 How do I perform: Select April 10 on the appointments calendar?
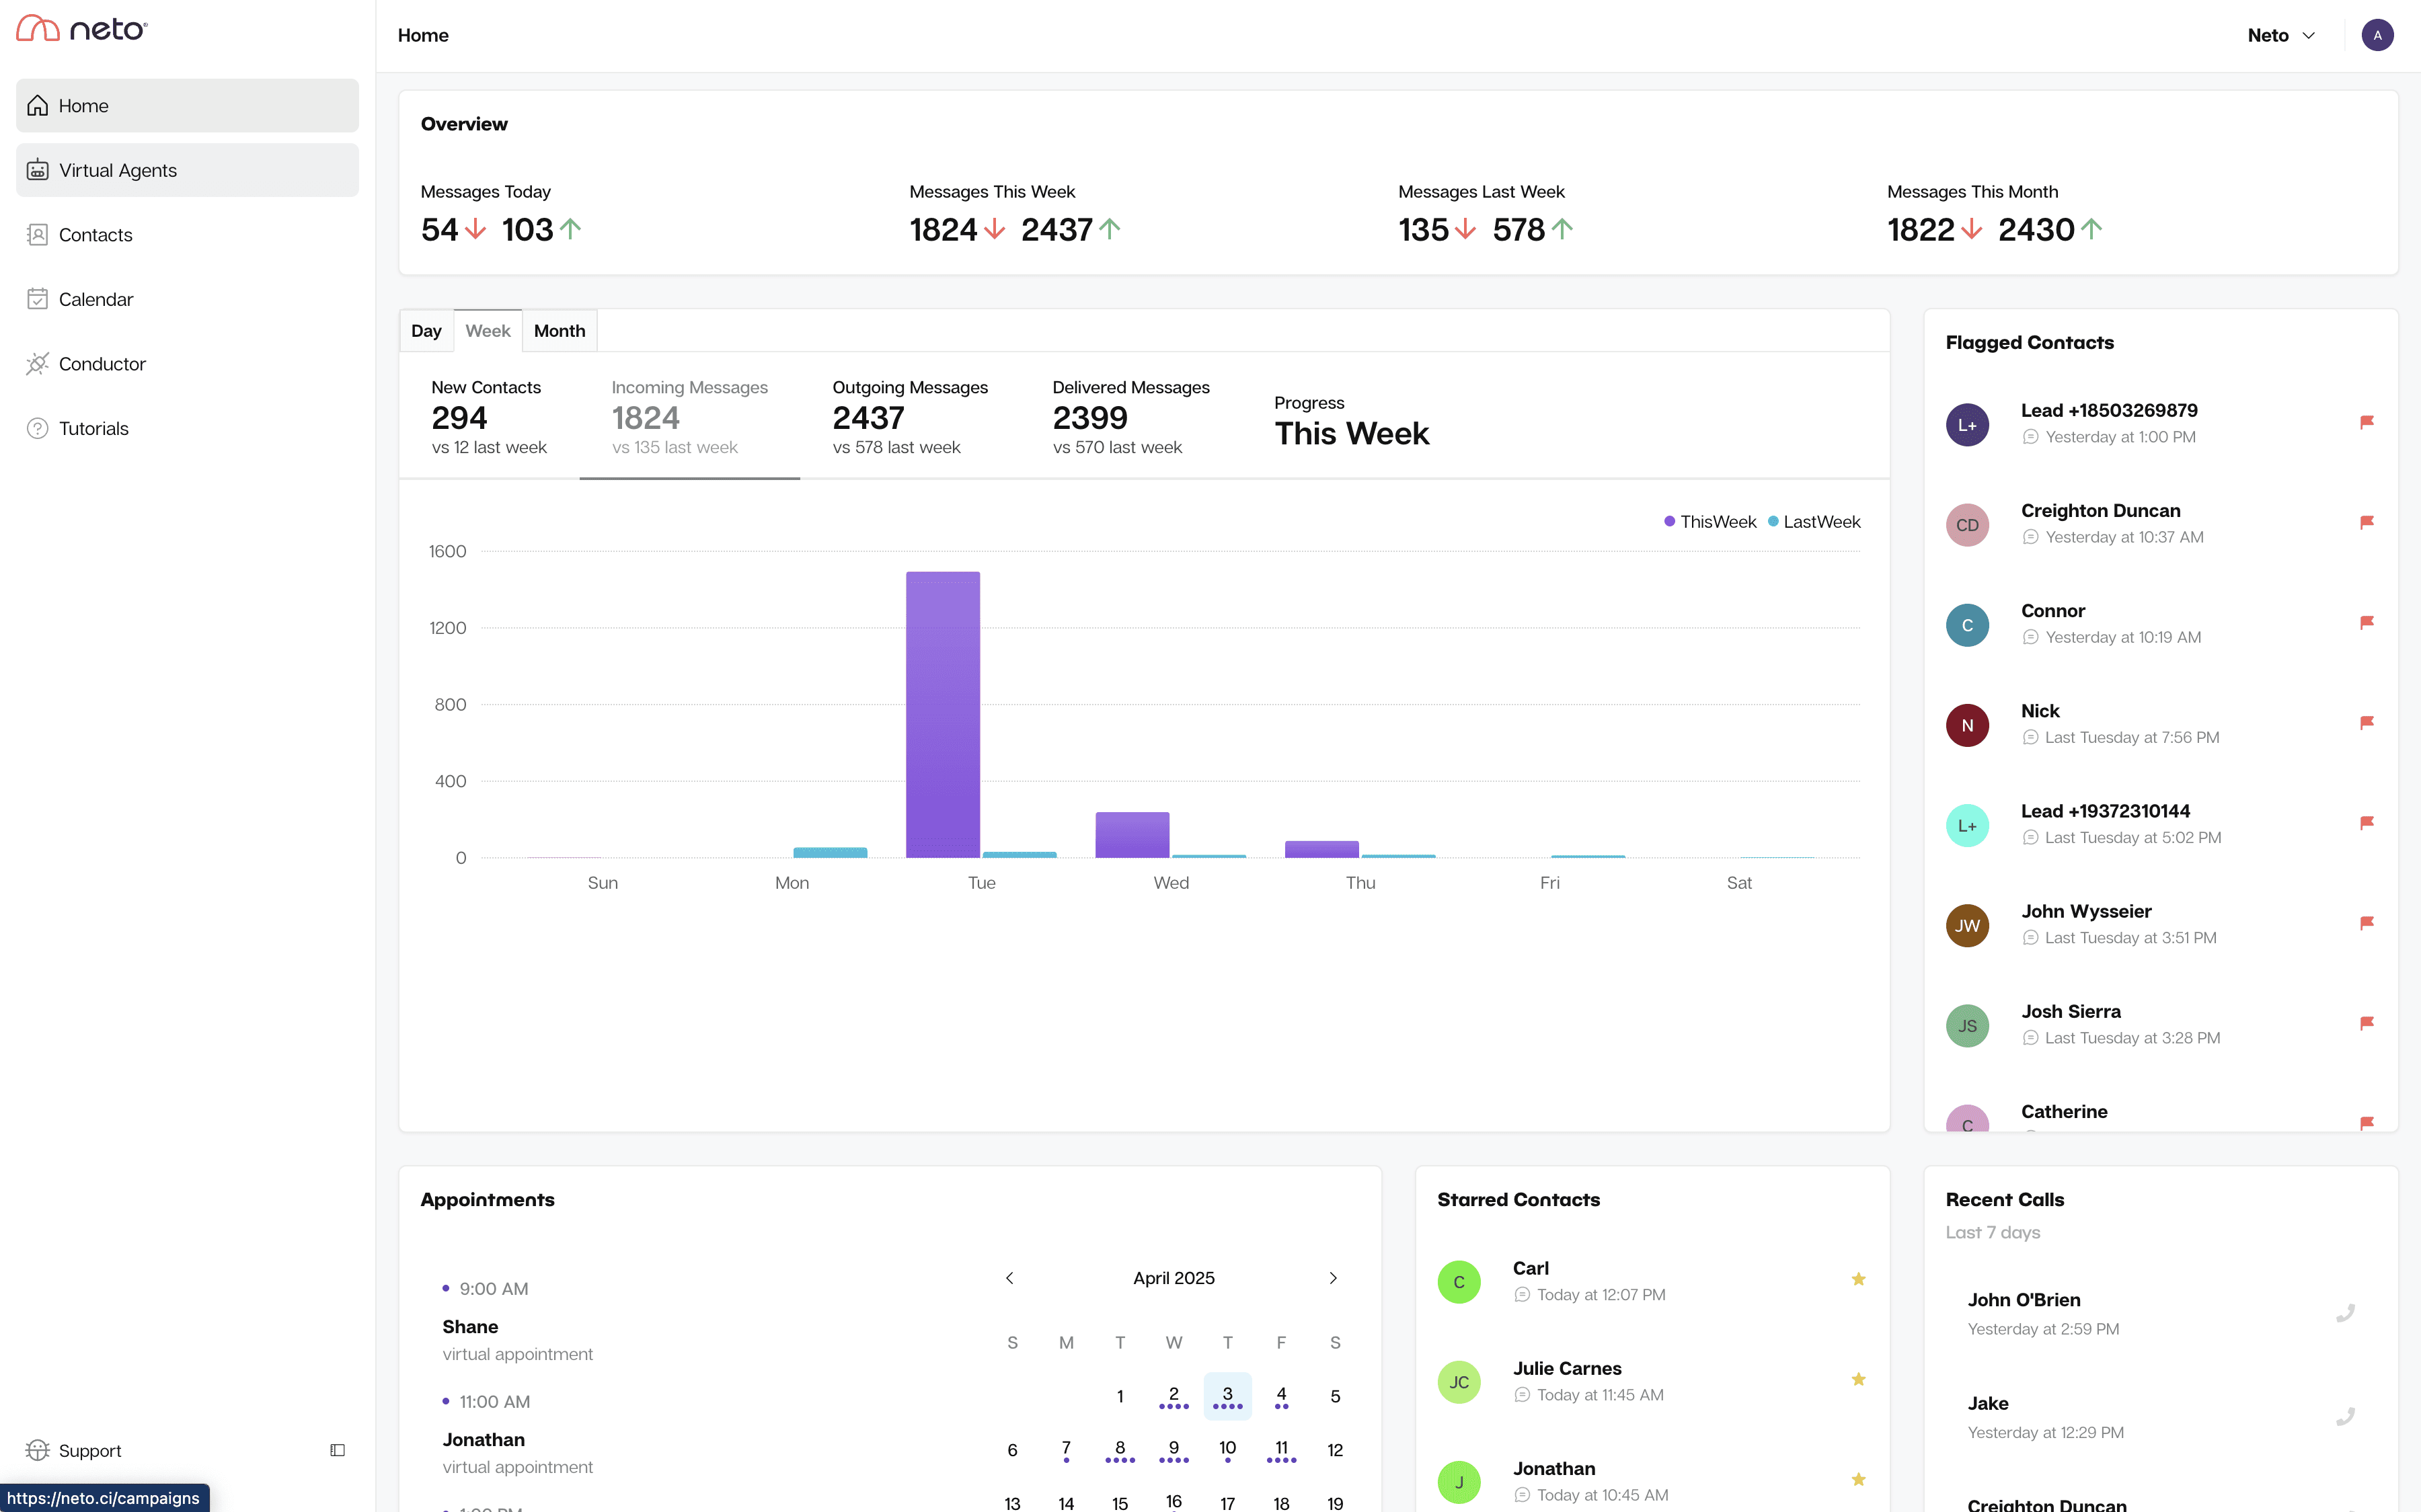pos(1227,1448)
